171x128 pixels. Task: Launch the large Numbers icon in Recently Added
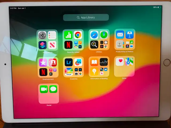tap(68, 35)
